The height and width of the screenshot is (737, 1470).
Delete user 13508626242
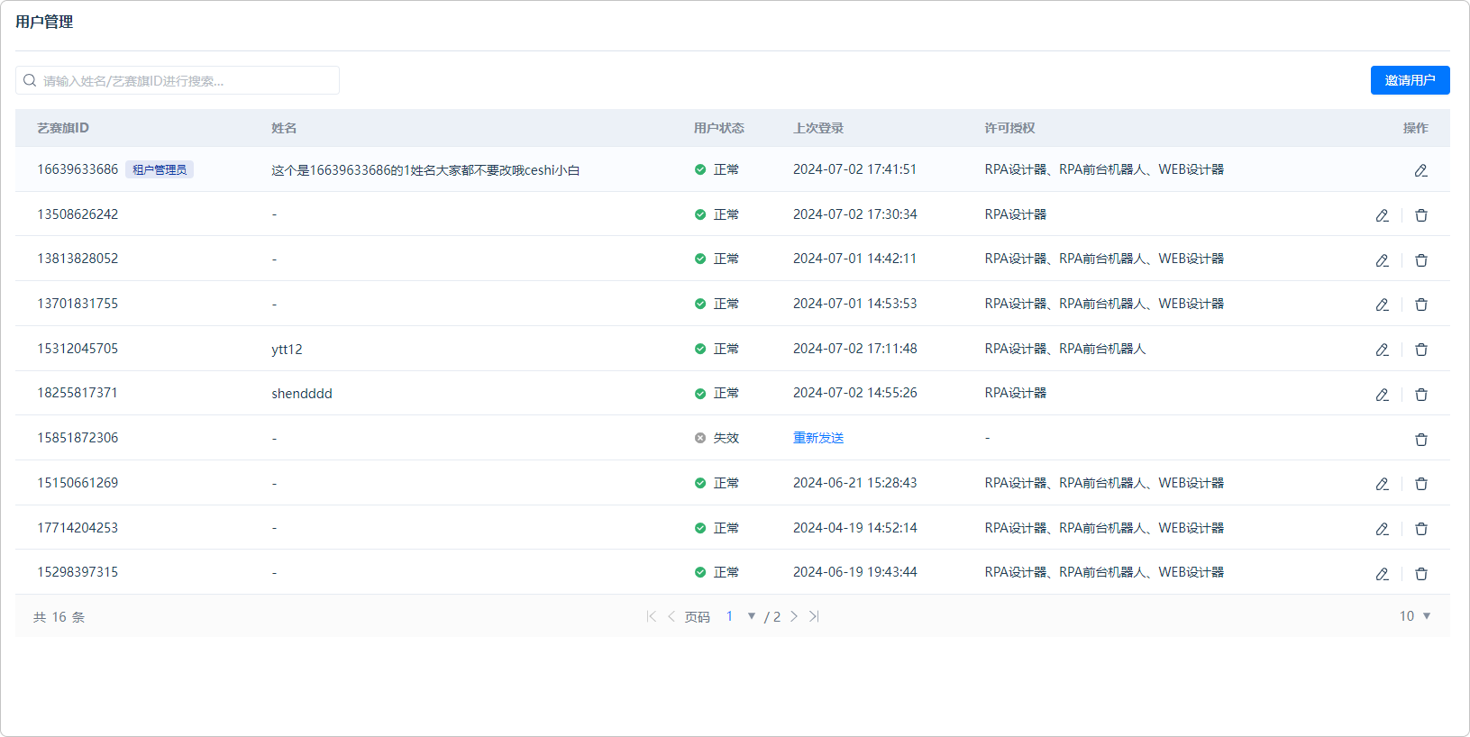[x=1421, y=215]
